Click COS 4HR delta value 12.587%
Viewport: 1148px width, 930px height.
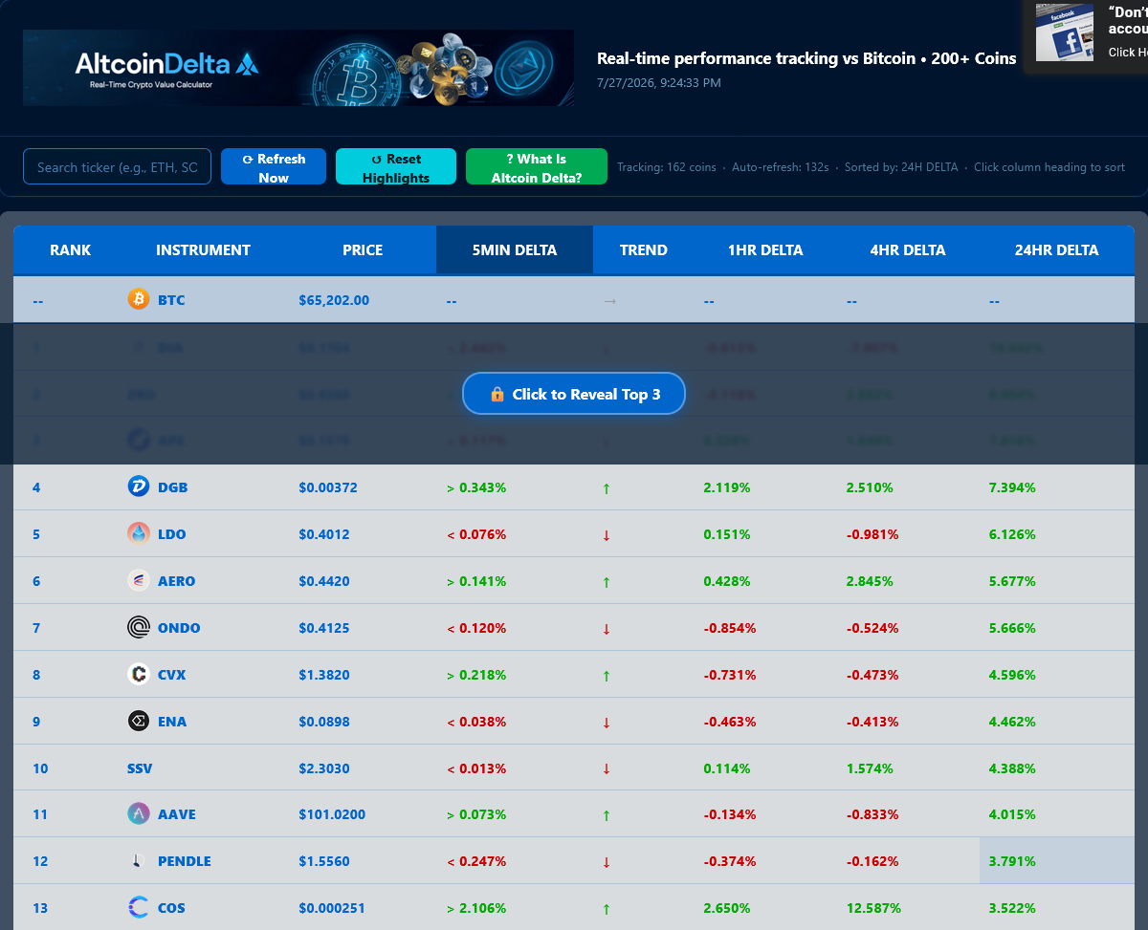pyautogui.click(x=873, y=908)
